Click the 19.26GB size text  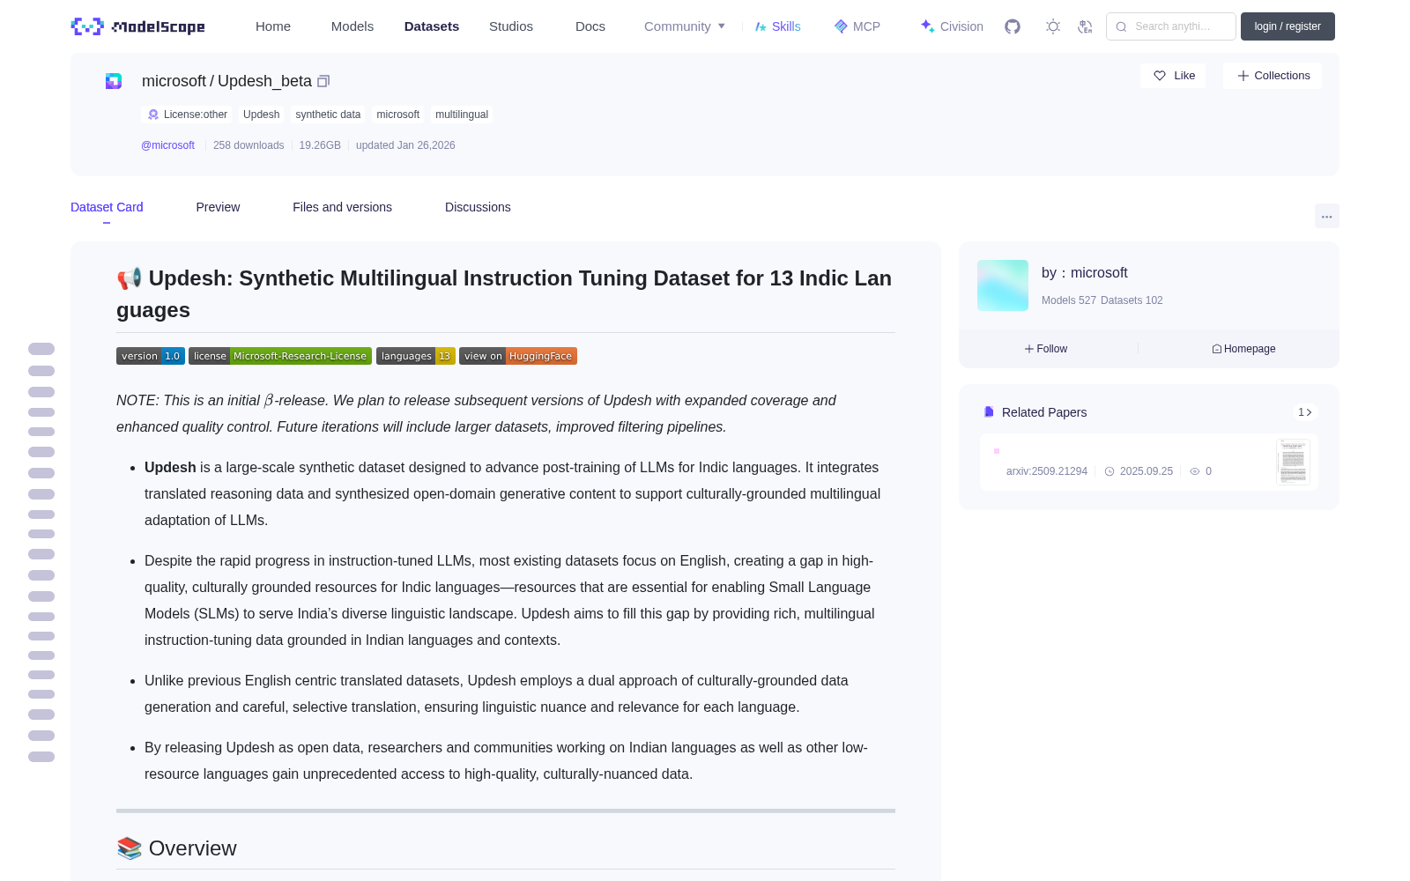coord(320,145)
